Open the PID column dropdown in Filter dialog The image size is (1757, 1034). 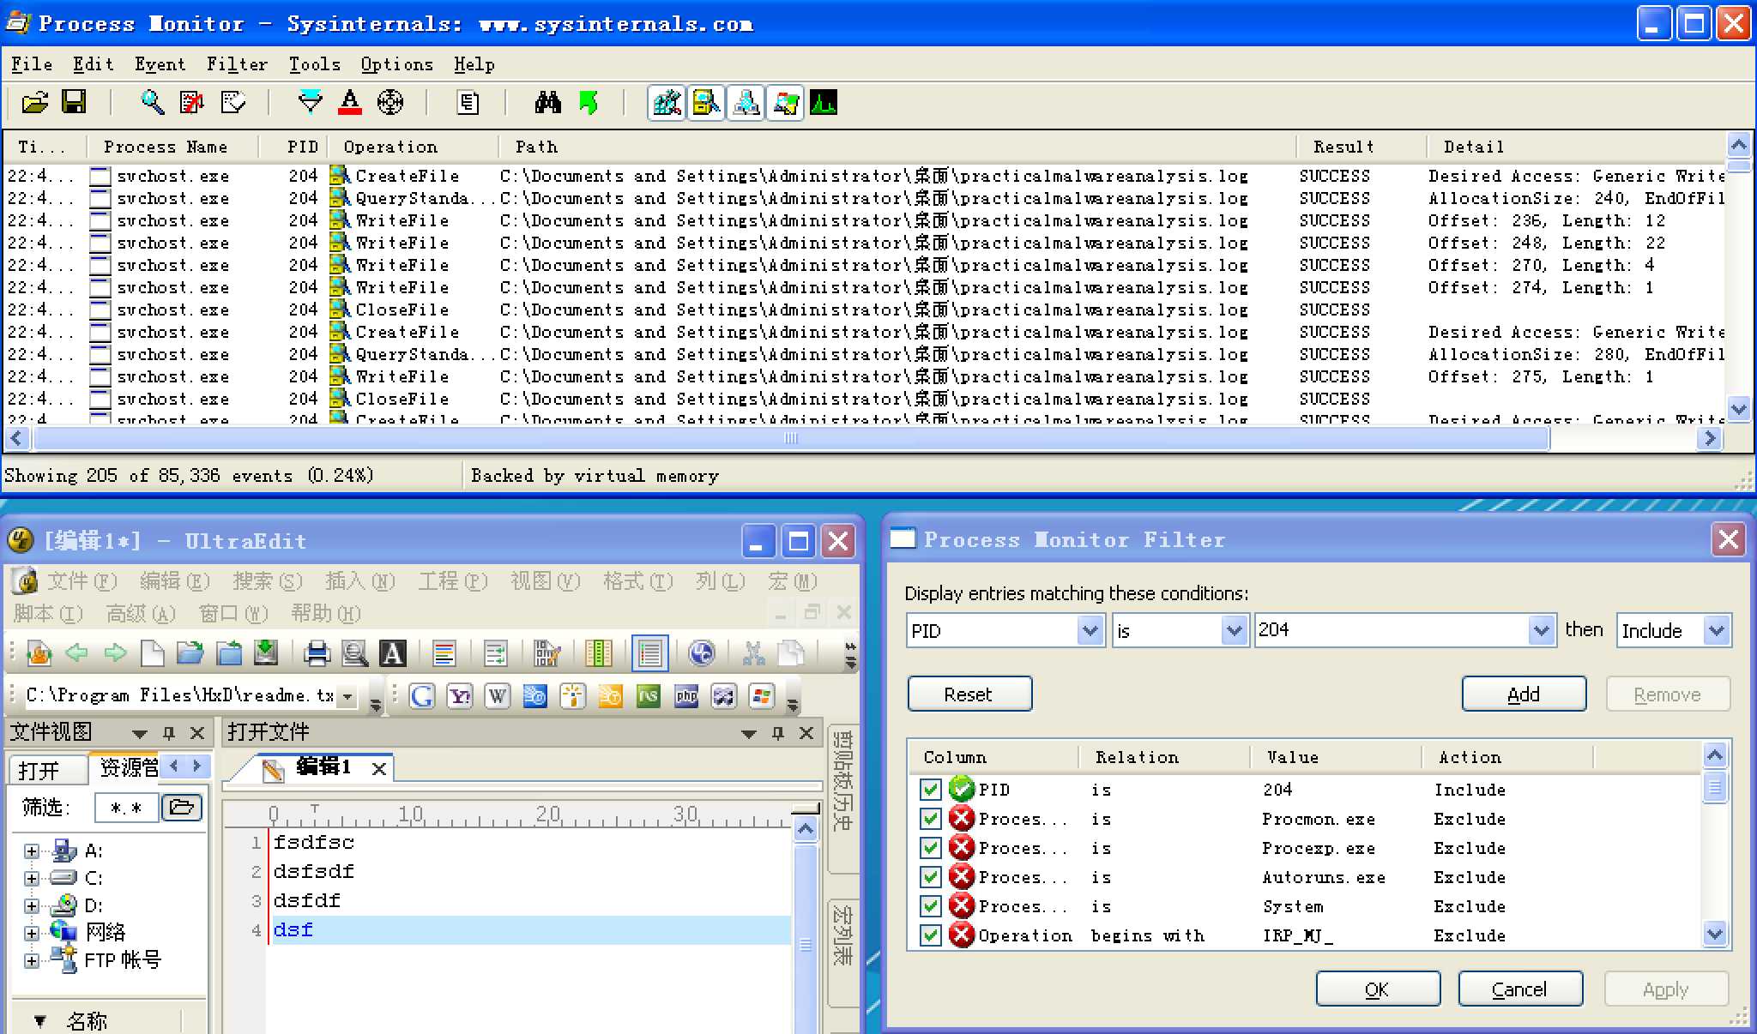(x=1090, y=630)
